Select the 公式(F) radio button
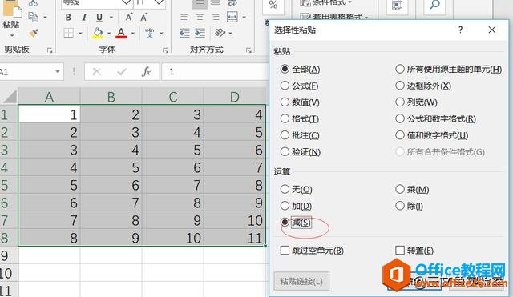Image resolution: width=513 pixels, height=297 pixels. coord(285,86)
